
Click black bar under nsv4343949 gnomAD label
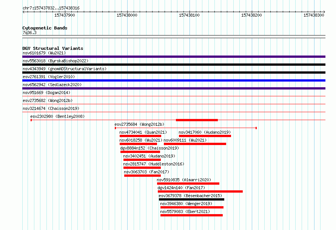click(x=174, y=73)
